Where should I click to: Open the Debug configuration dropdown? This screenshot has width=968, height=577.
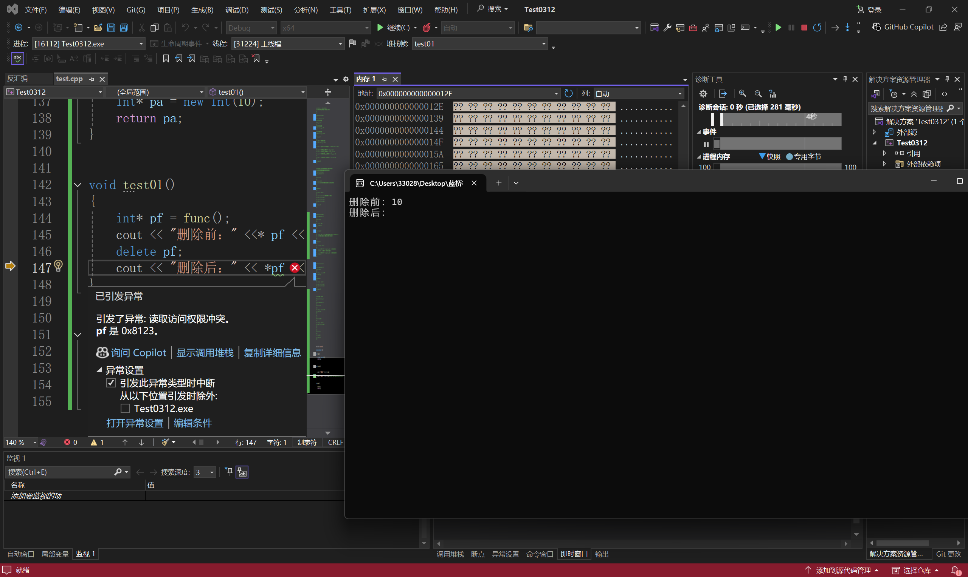(251, 28)
